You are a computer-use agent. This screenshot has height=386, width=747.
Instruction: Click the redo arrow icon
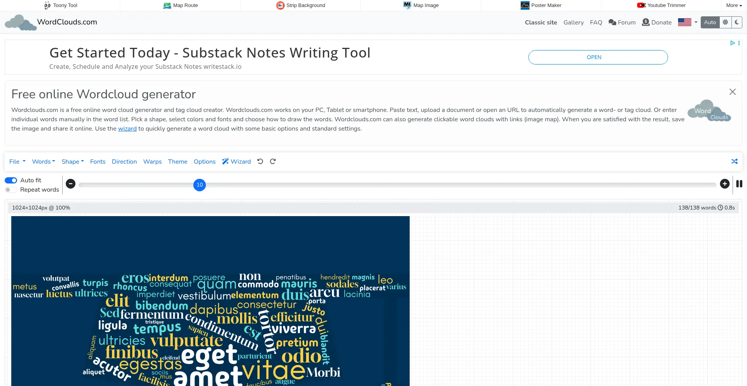273,161
